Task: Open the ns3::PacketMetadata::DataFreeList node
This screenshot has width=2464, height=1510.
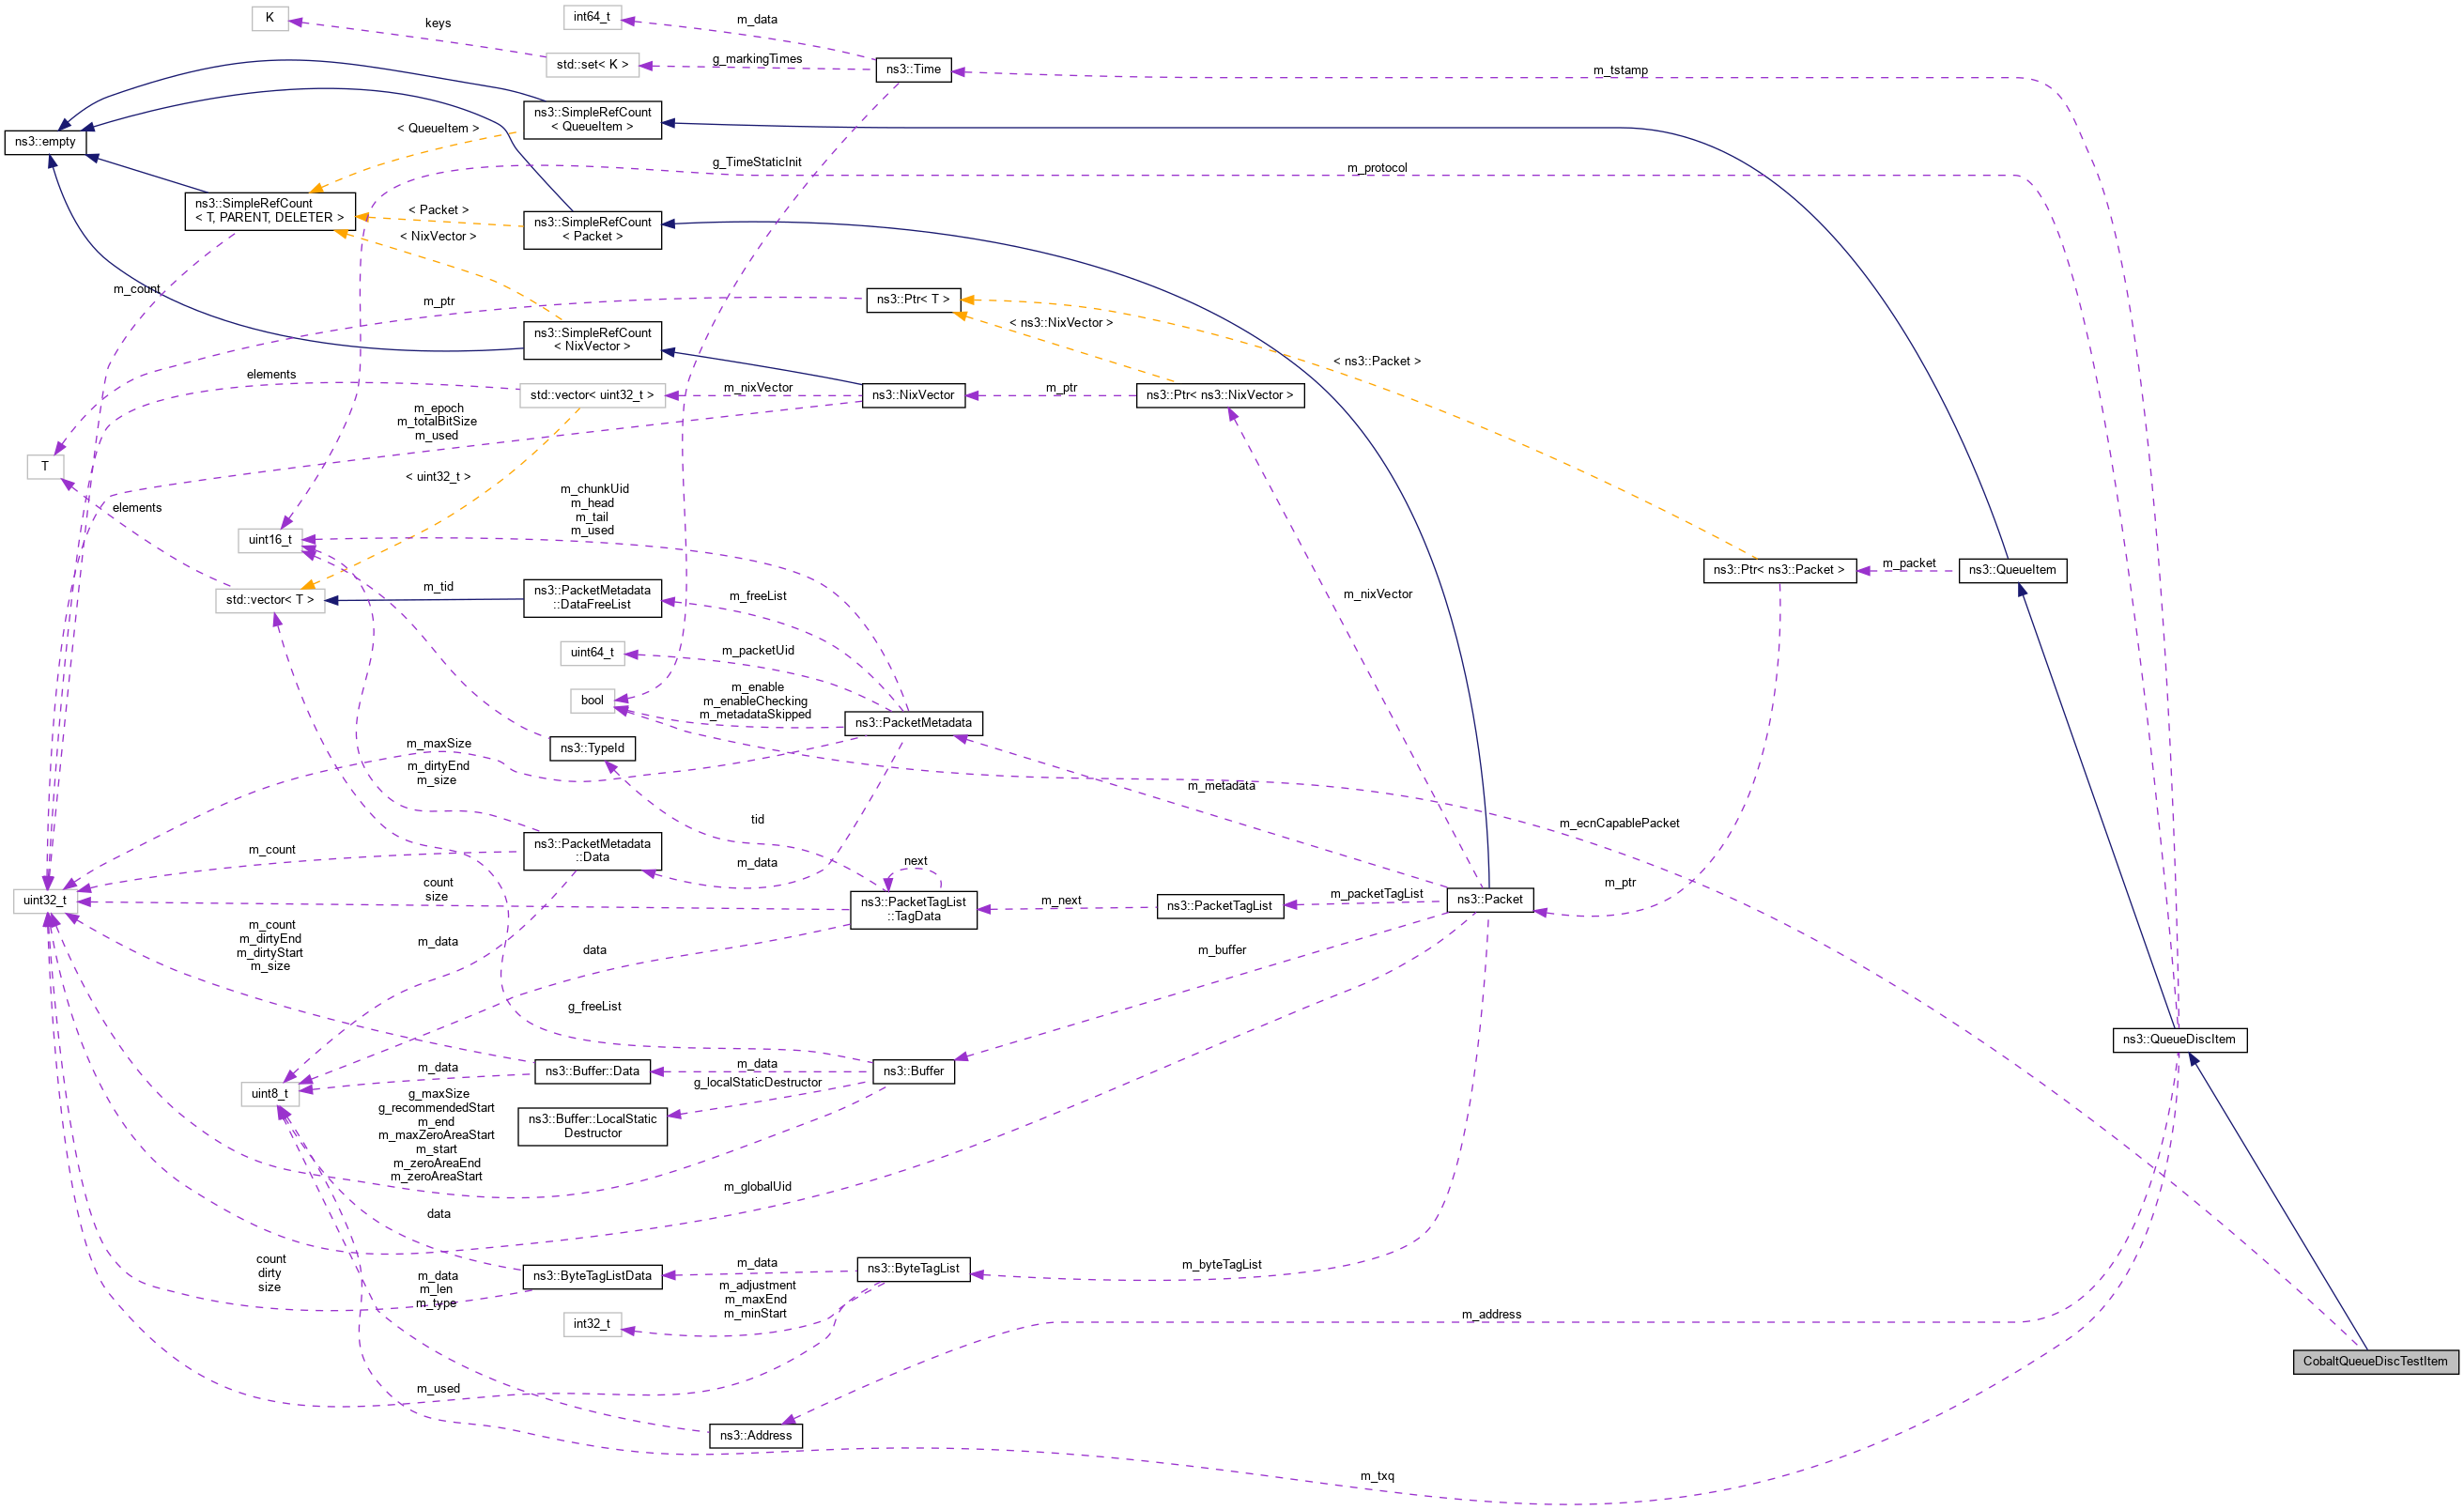Action: (x=592, y=597)
